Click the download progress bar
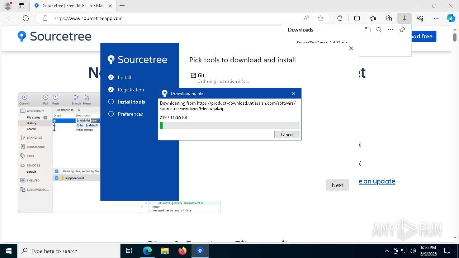 [229, 125]
